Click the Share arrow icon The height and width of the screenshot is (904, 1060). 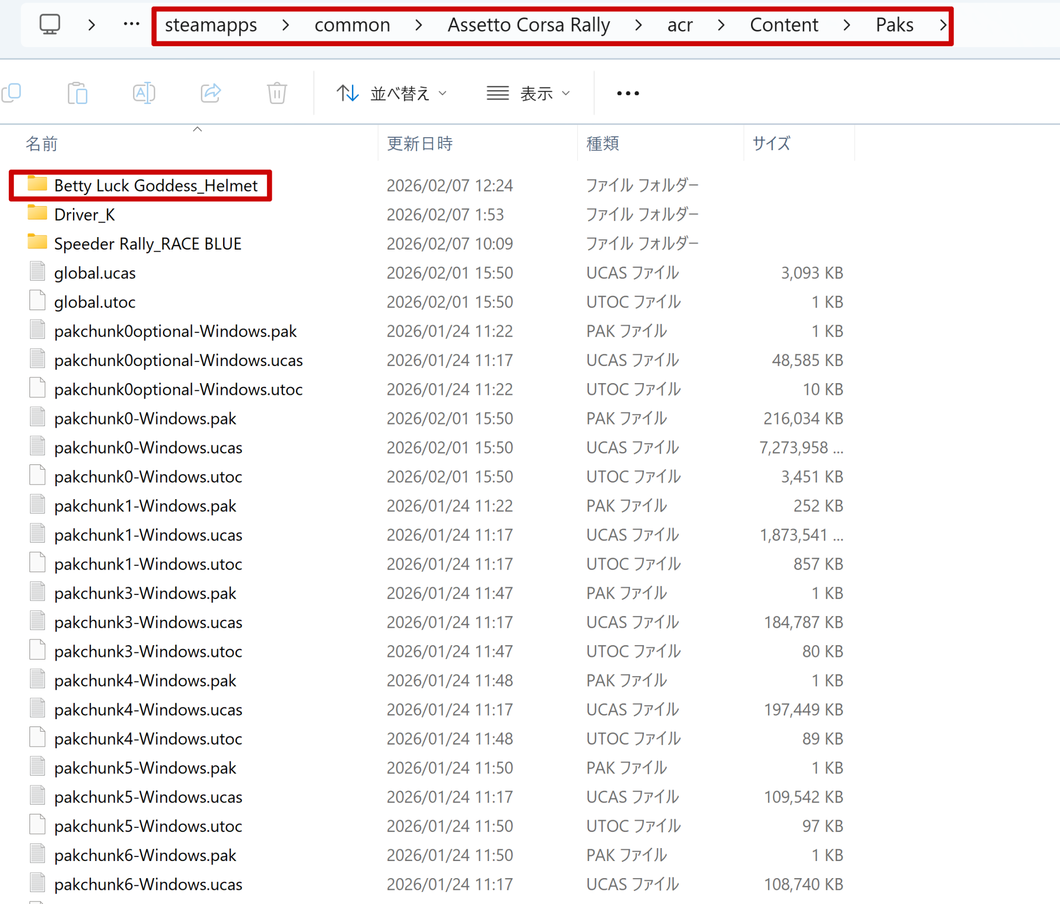(211, 93)
